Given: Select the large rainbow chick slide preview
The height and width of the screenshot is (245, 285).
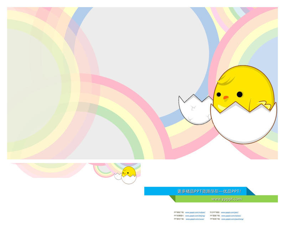Looking at the screenshot, I should [142, 83].
